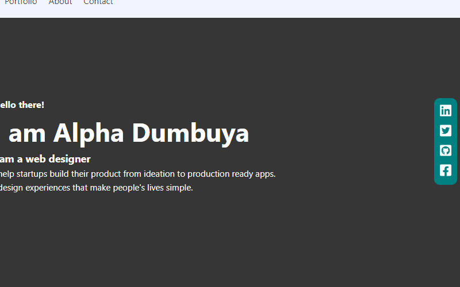Click the 'am a web designer' subheading
This screenshot has height=287, width=460.
click(x=45, y=159)
